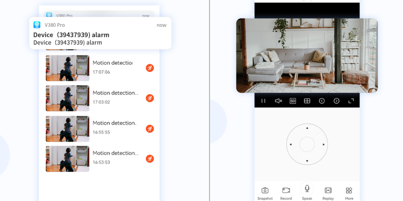Pan camera left with PTZ arrow

[x=291, y=144]
